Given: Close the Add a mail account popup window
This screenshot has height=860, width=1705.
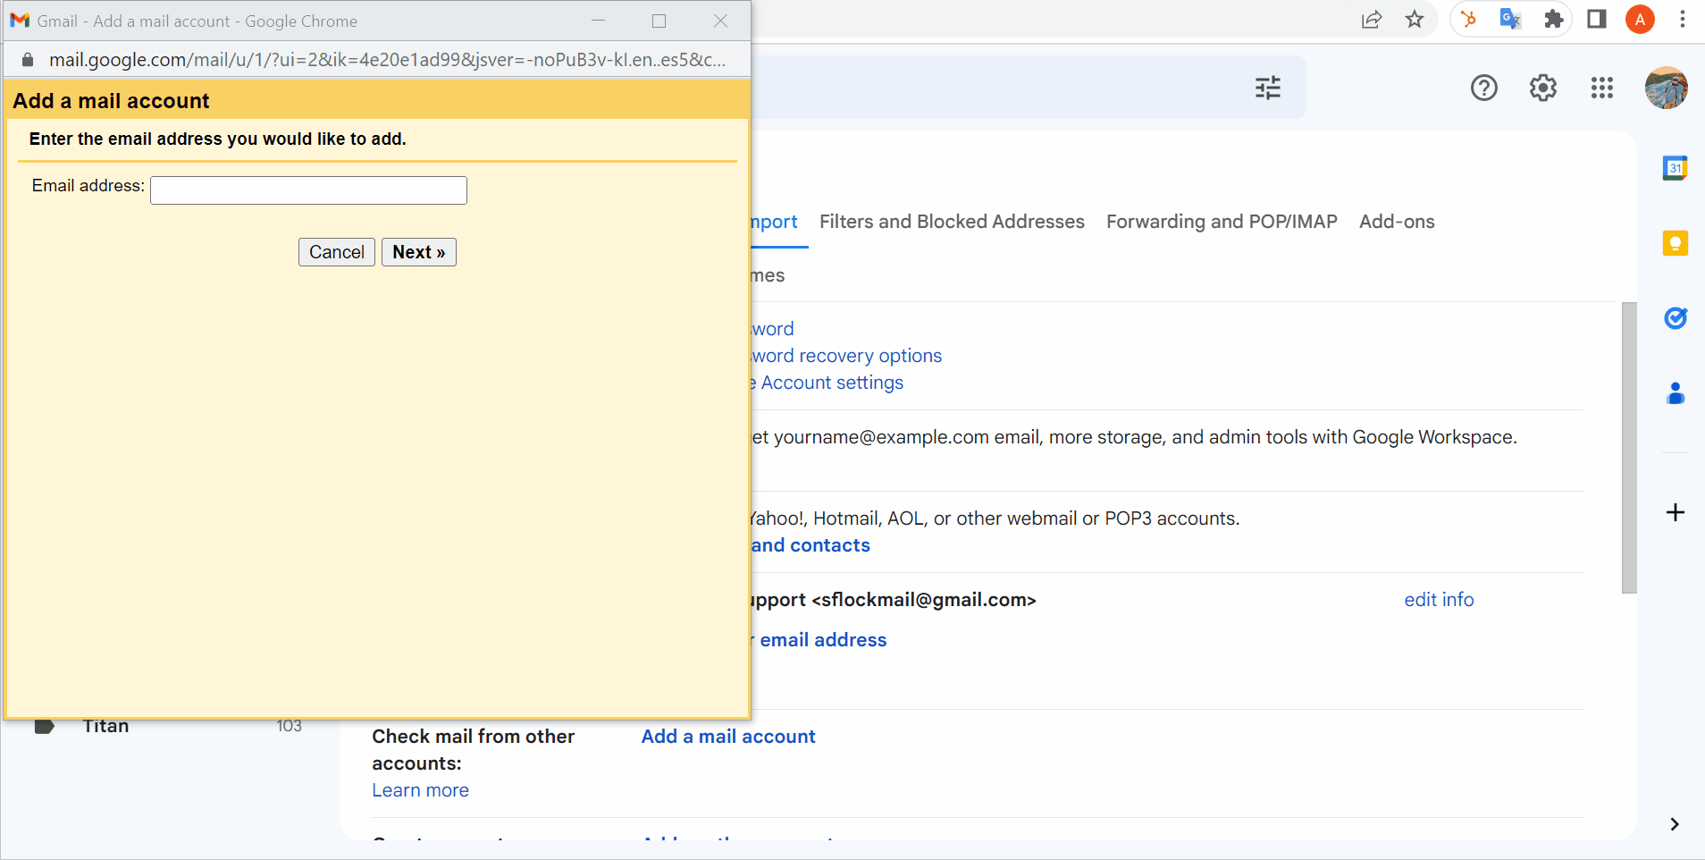Looking at the screenshot, I should click(720, 21).
